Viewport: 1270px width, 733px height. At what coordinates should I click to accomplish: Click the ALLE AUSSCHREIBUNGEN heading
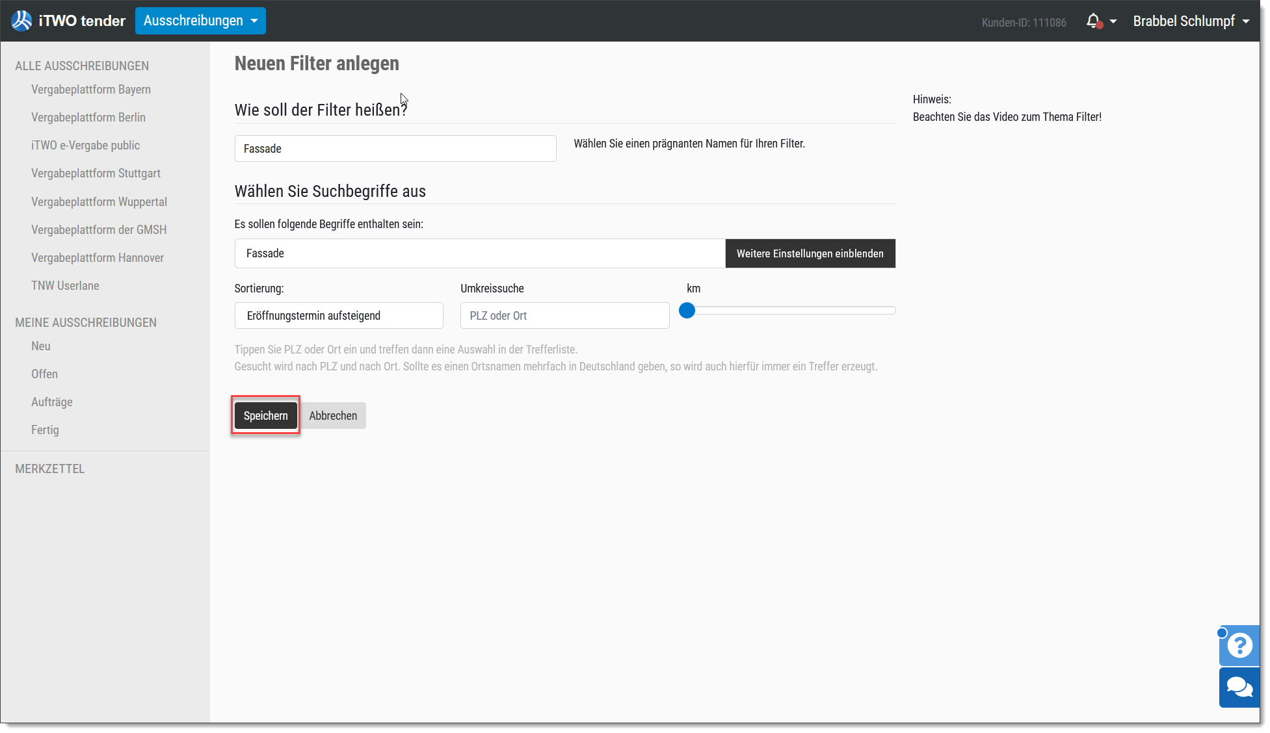[82, 66]
